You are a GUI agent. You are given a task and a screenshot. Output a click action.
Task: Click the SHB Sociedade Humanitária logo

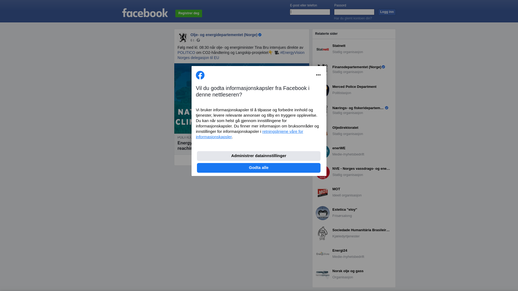[x=323, y=234]
